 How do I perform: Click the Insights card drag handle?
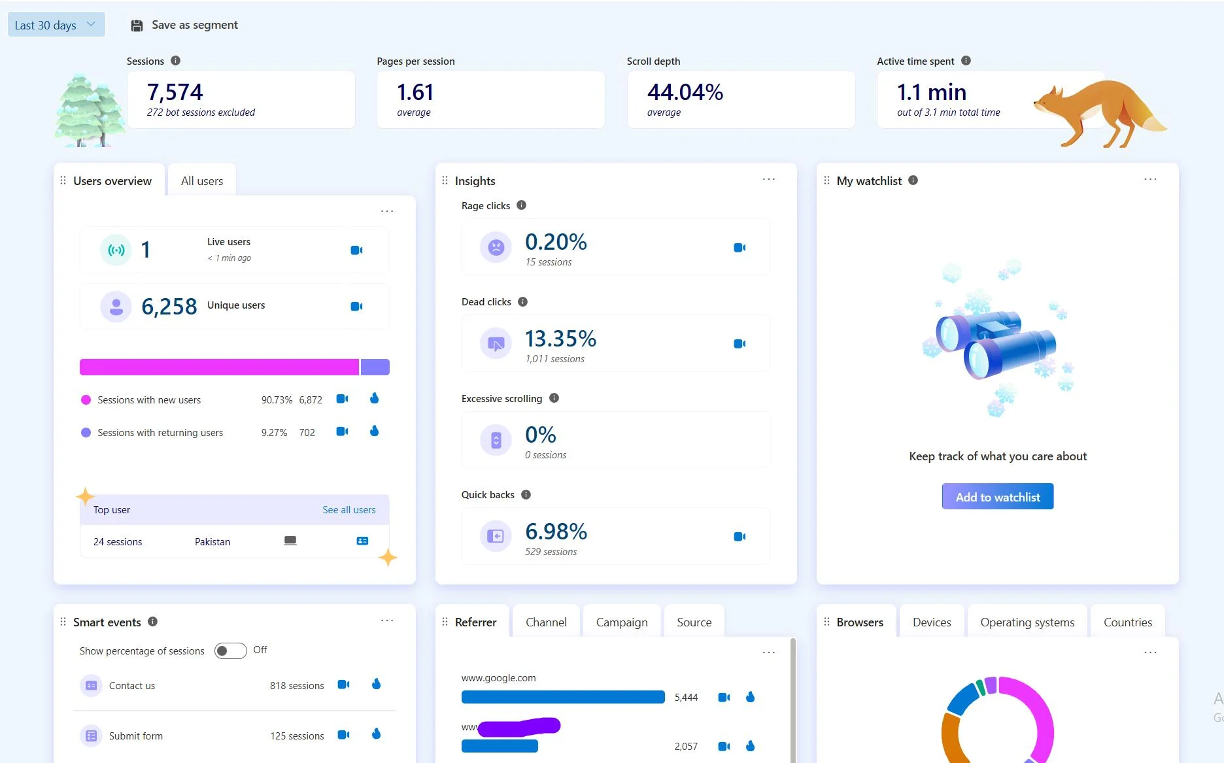[x=445, y=180]
